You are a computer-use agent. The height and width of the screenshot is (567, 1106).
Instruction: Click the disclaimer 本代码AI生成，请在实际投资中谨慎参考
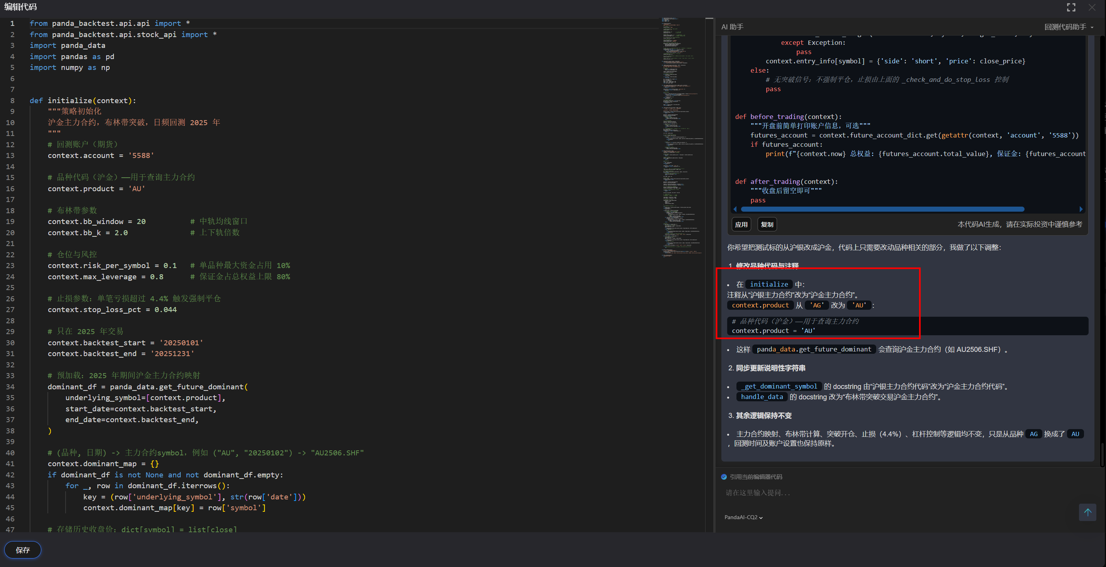pos(1020,224)
